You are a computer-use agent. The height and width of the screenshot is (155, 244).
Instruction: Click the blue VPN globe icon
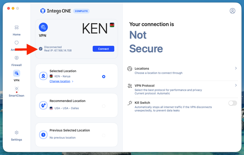(x=43, y=27)
